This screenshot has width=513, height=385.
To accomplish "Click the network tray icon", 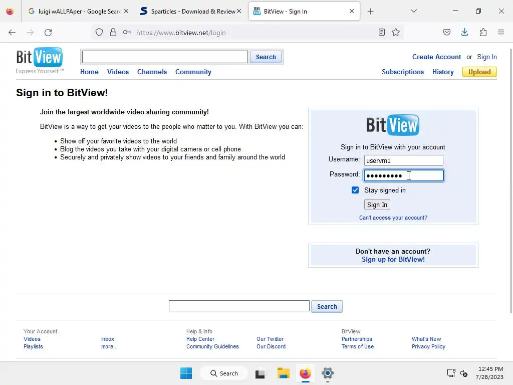I will (x=451, y=373).
